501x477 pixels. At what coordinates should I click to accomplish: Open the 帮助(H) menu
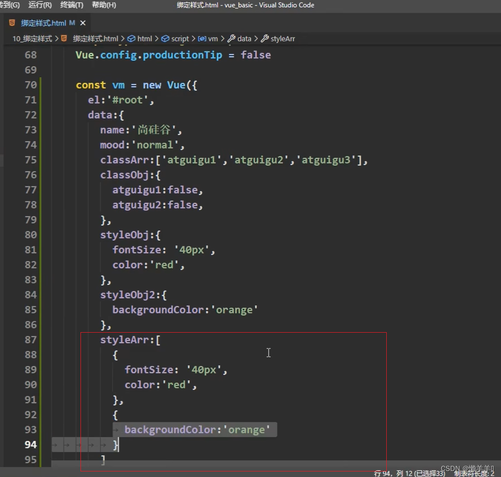pyautogui.click(x=104, y=5)
